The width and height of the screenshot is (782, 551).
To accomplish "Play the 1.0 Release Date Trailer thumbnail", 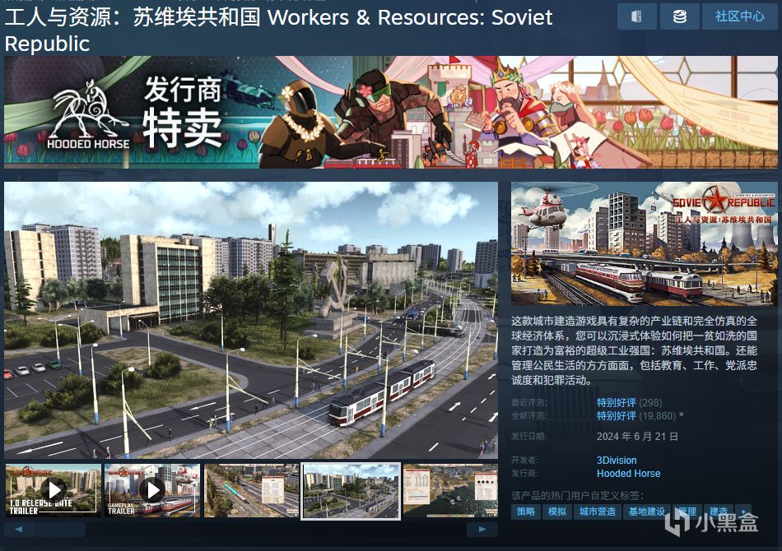I will (x=53, y=490).
